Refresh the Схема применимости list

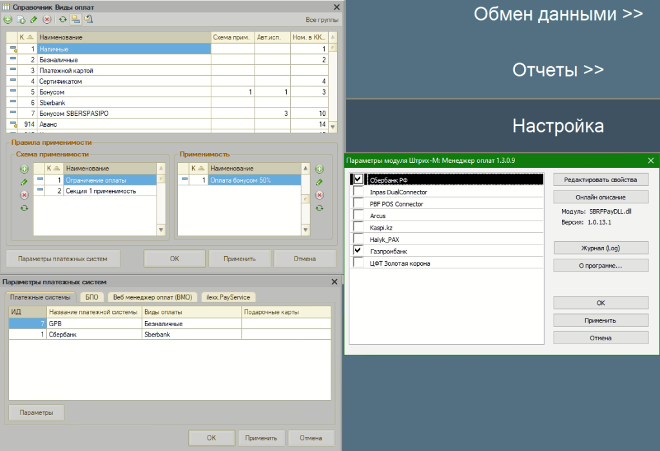point(24,208)
